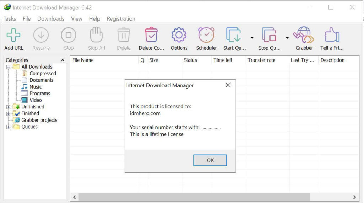
Task: Open the Tasks menu
Action: (10, 19)
